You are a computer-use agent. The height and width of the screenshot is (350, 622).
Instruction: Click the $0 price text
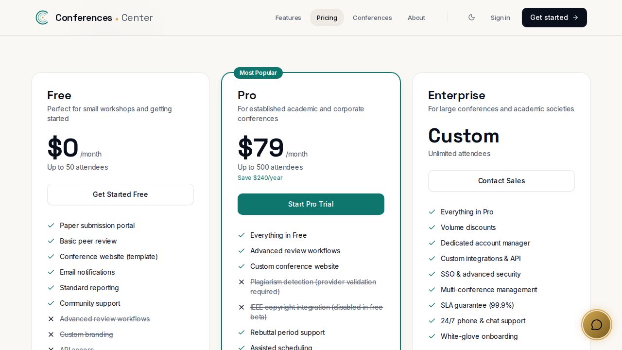pyautogui.click(x=63, y=148)
